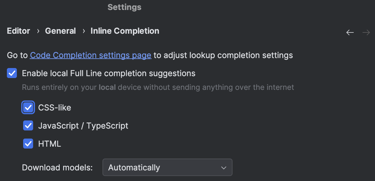The width and height of the screenshot is (375, 181).
Task: Open the Code Completion settings page link
Action: (x=91, y=55)
